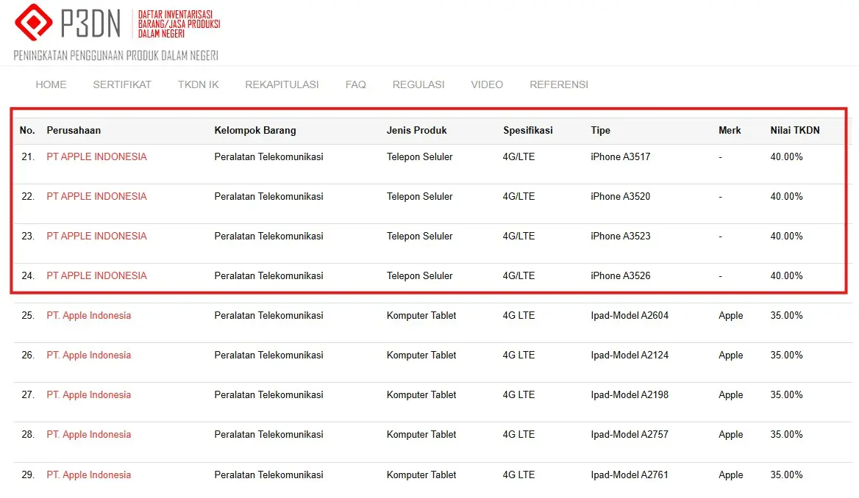Follow PT APPLE INDONESIA link in row 24
The height and width of the screenshot is (498, 859).
click(x=96, y=275)
